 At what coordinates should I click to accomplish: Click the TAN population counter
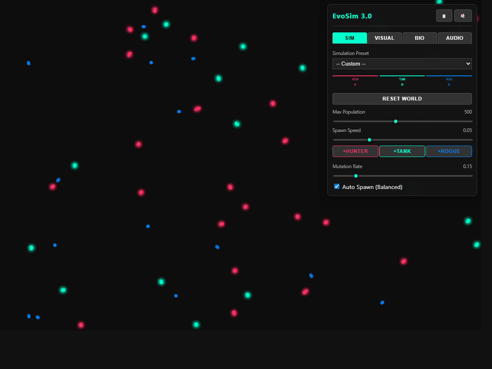(x=402, y=82)
